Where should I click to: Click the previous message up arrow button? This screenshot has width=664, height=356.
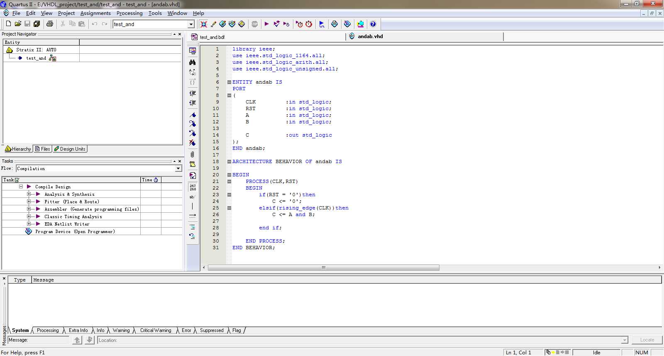point(77,340)
